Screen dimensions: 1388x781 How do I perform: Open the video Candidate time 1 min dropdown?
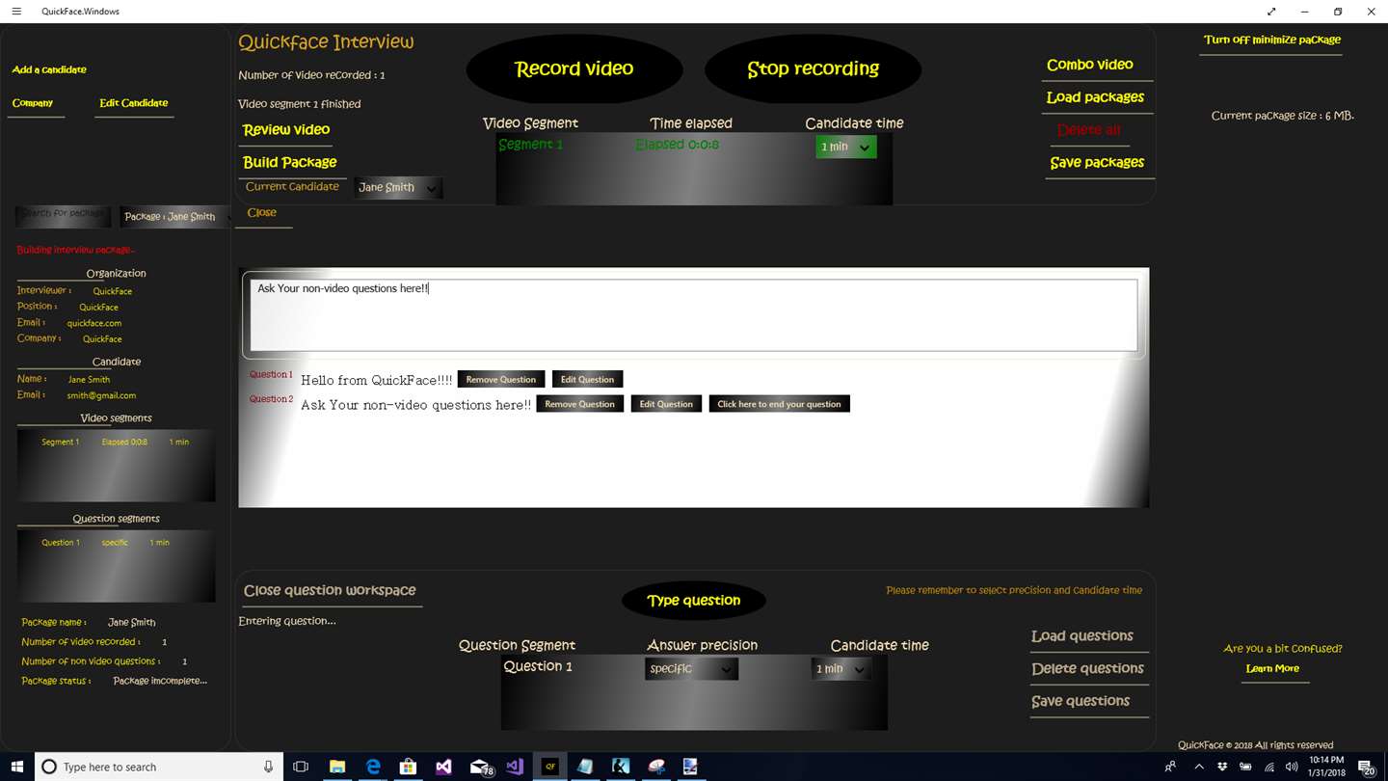click(x=845, y=147)
